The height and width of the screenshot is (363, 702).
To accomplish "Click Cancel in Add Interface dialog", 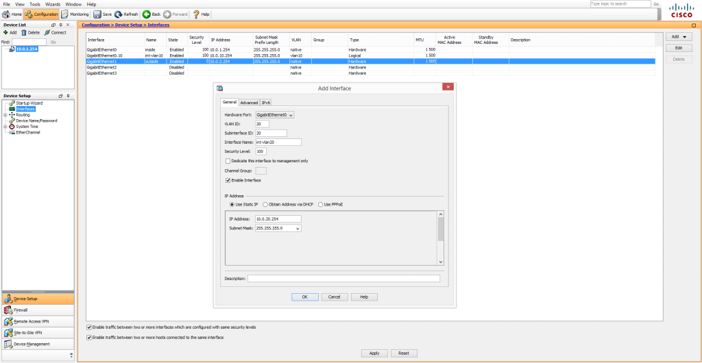I will 335,297.
